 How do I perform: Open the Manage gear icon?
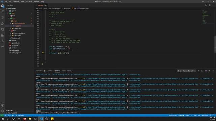coord(3,111)
